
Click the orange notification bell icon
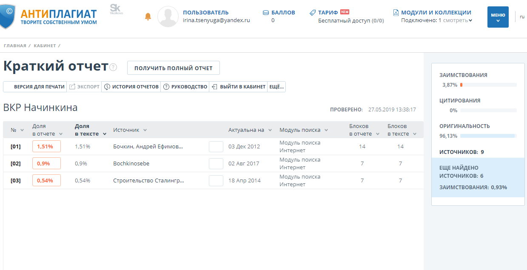pos(148,17)
